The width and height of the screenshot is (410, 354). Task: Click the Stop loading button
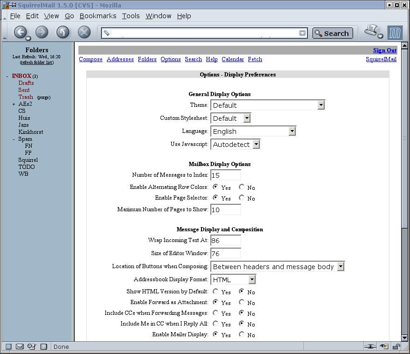tap(84, 33)
